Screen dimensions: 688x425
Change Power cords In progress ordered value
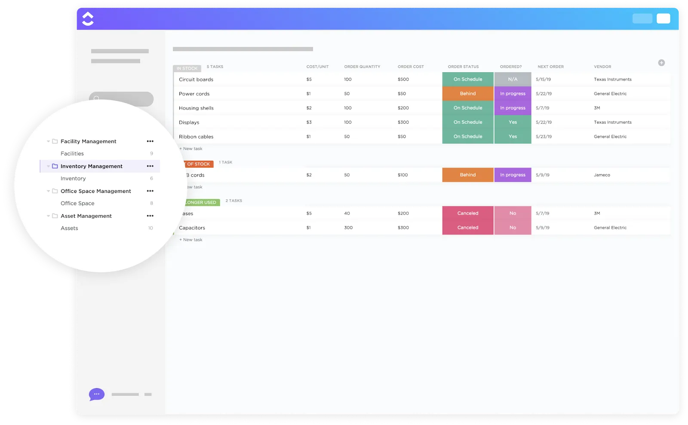click(x=513, y=94)
